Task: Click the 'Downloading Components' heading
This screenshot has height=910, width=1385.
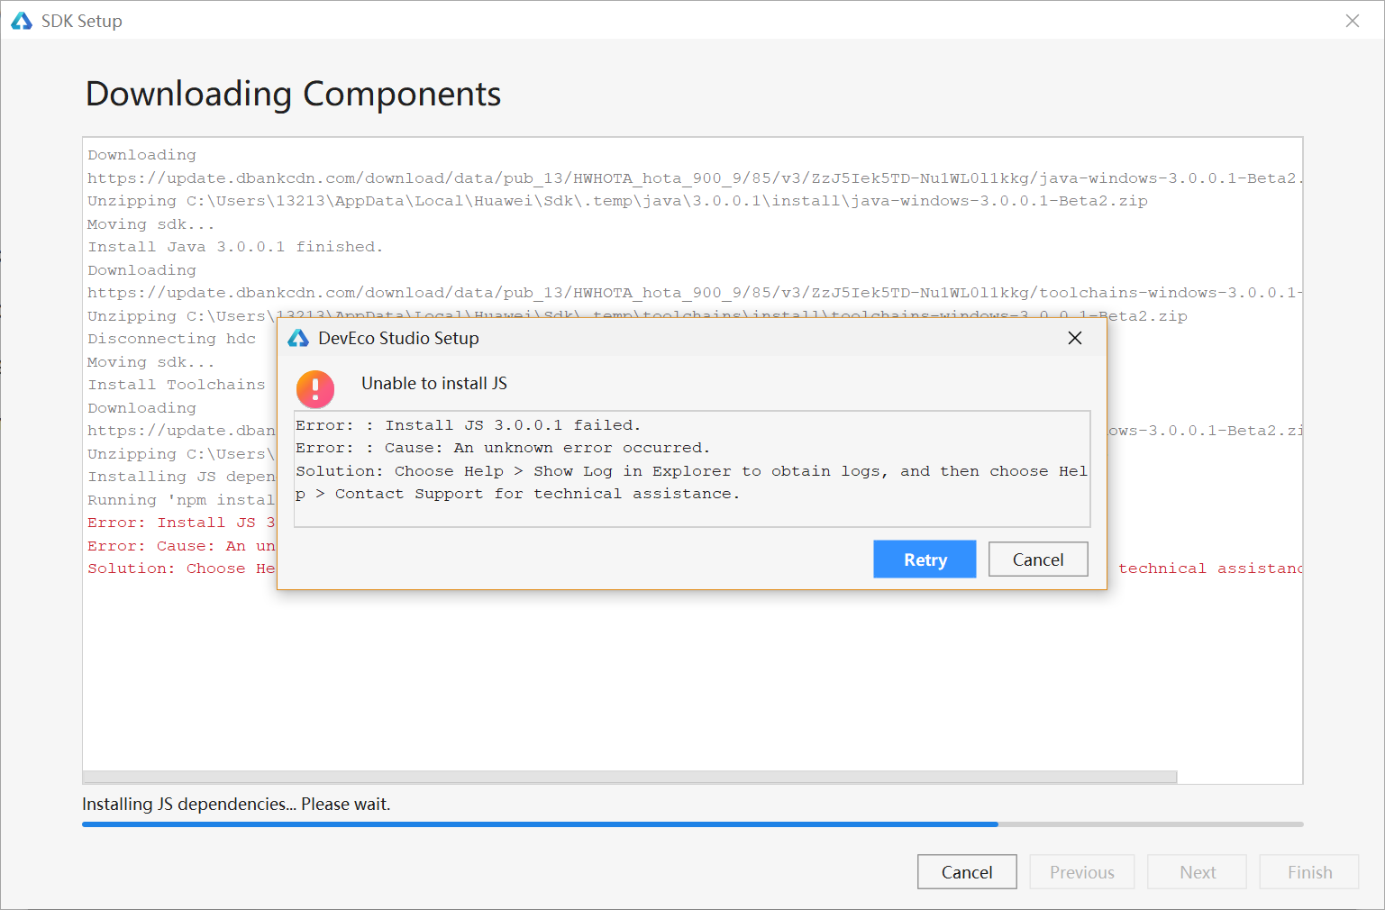Action: click(293, 95)
